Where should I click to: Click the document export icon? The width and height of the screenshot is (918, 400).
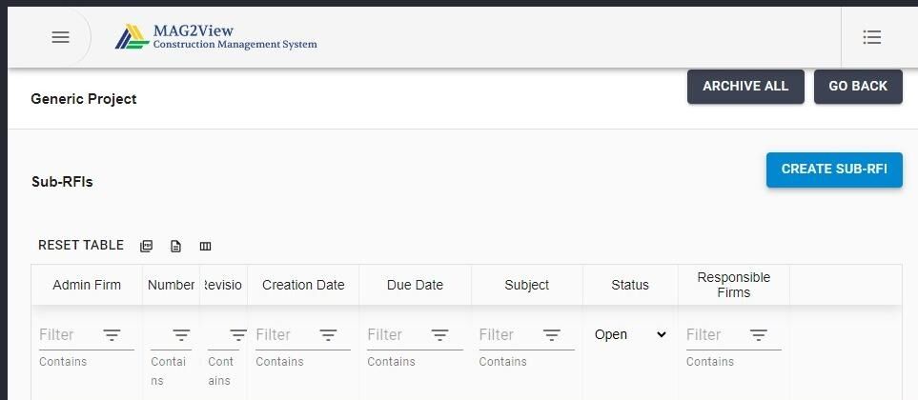[175, 247]
